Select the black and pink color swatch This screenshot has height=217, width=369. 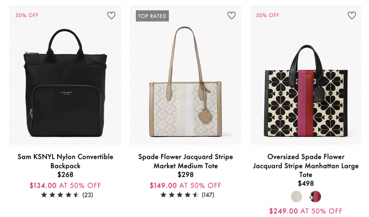point(315,196)
